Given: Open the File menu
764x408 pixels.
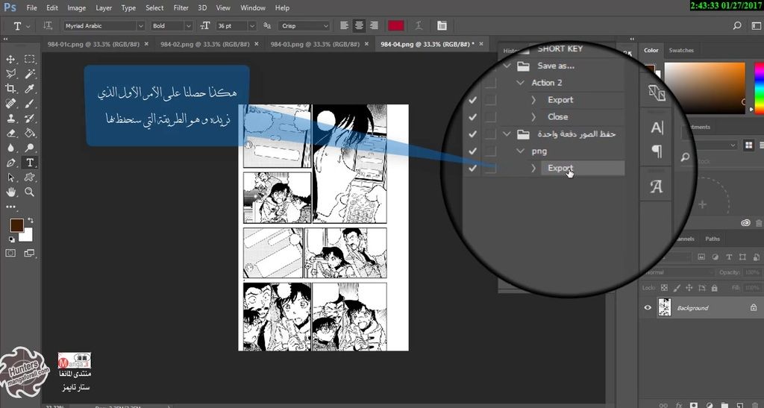Looking at the screenshot, I should point(31,7).
